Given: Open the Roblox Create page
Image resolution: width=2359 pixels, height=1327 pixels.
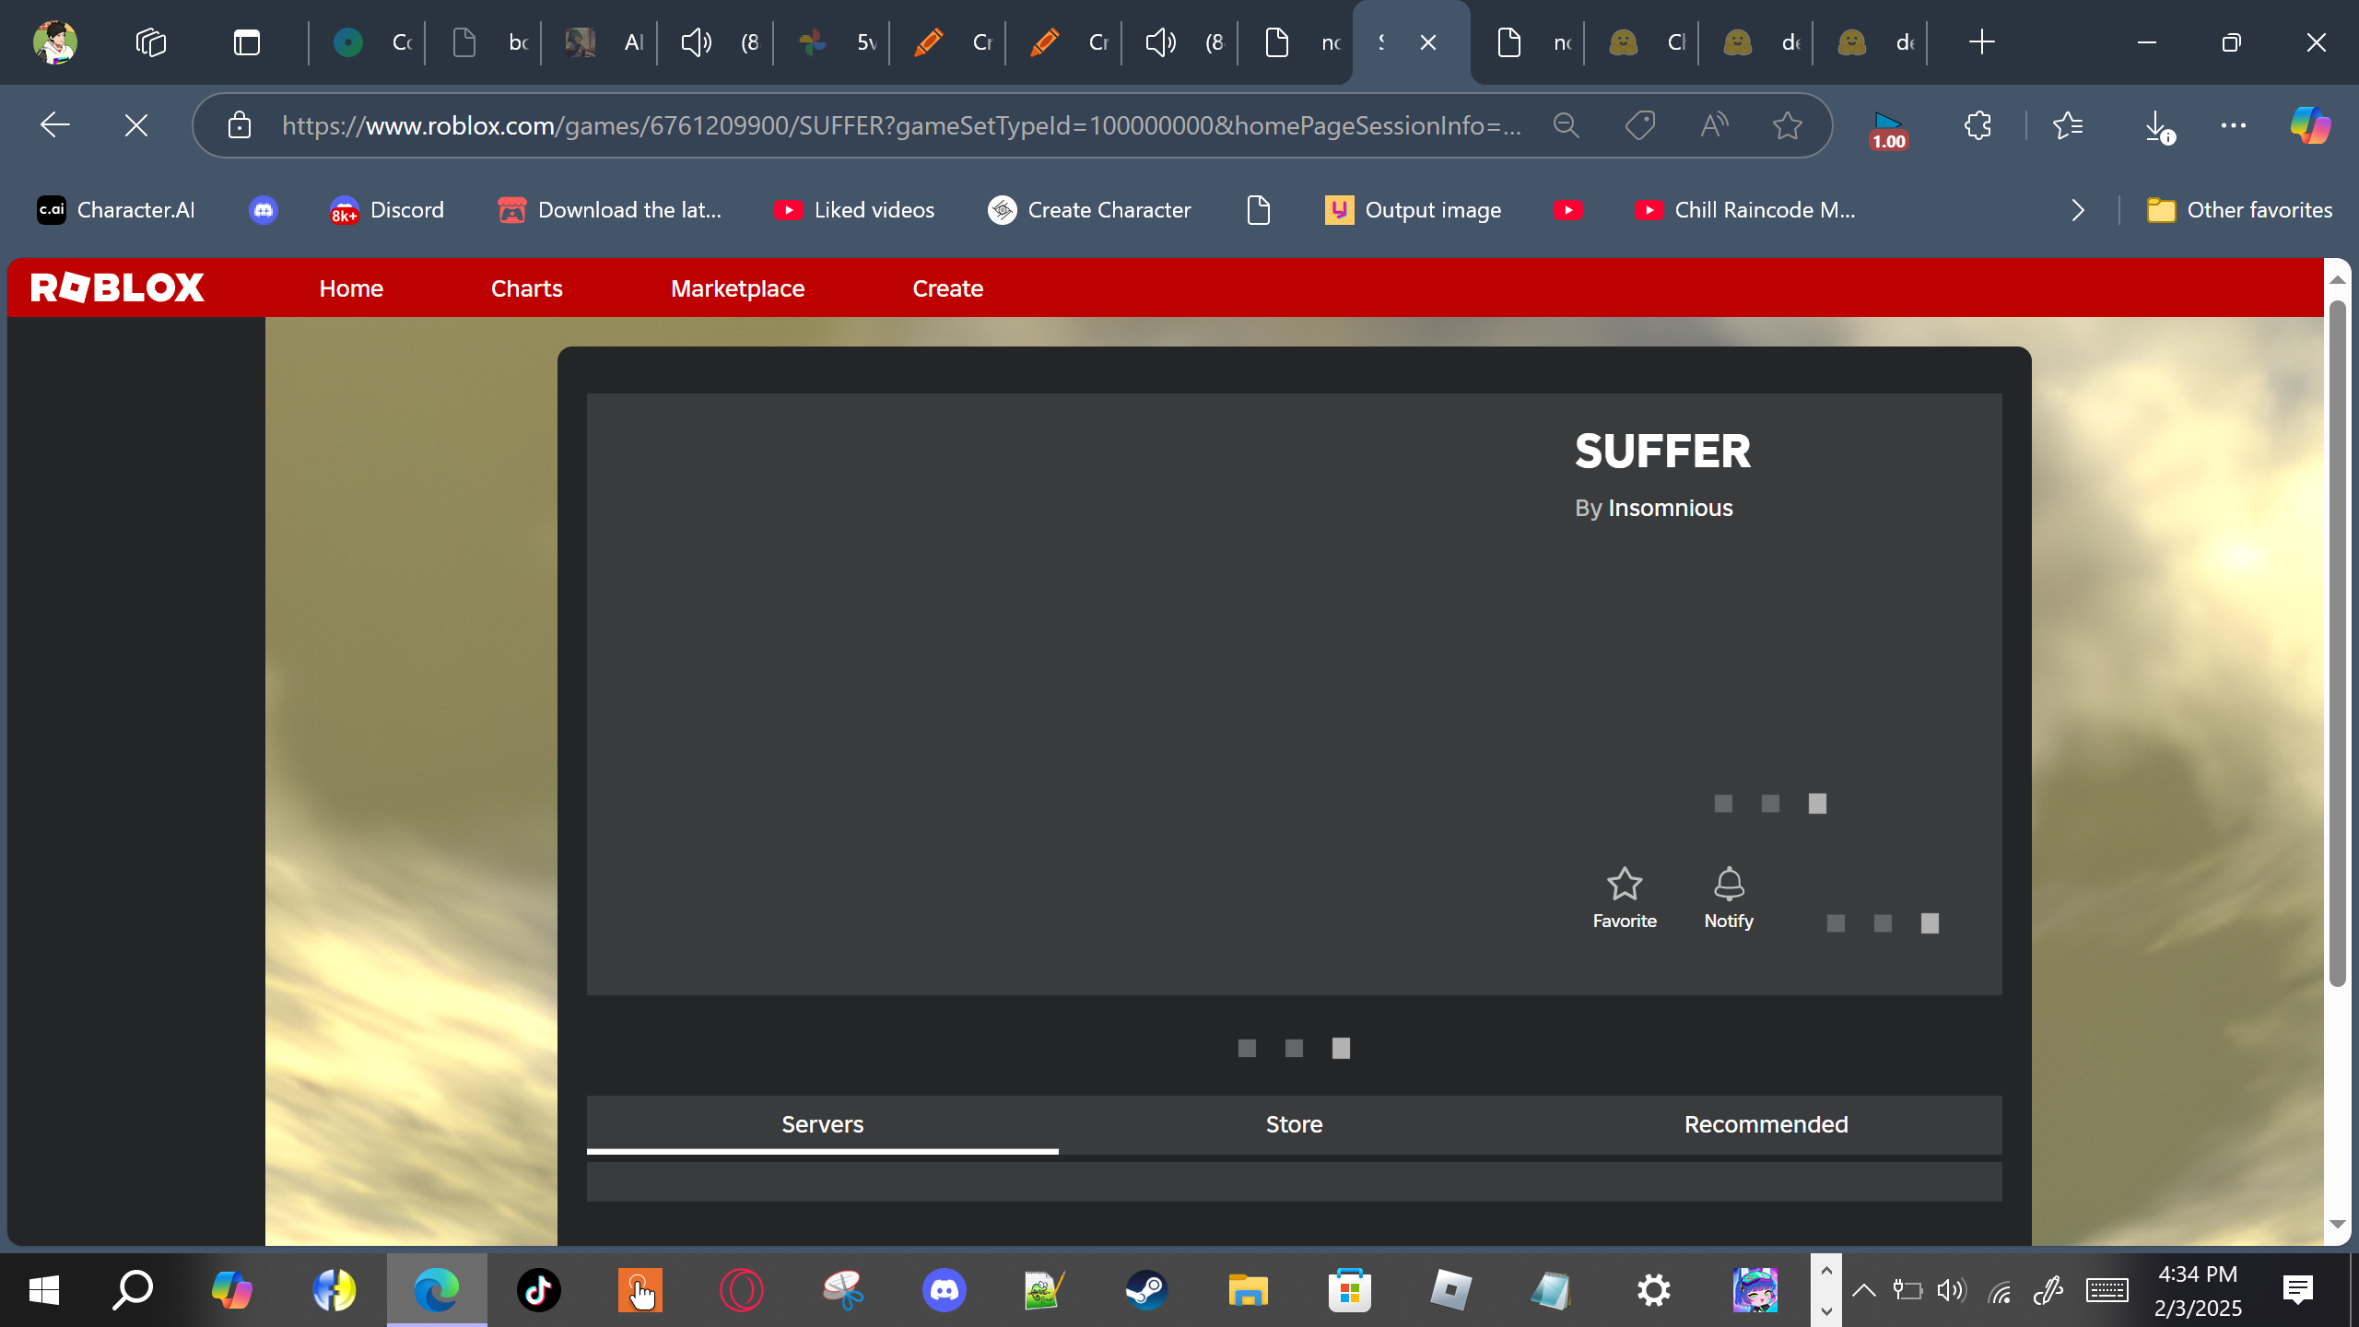Looking at the screenshot, I should 948,288.
